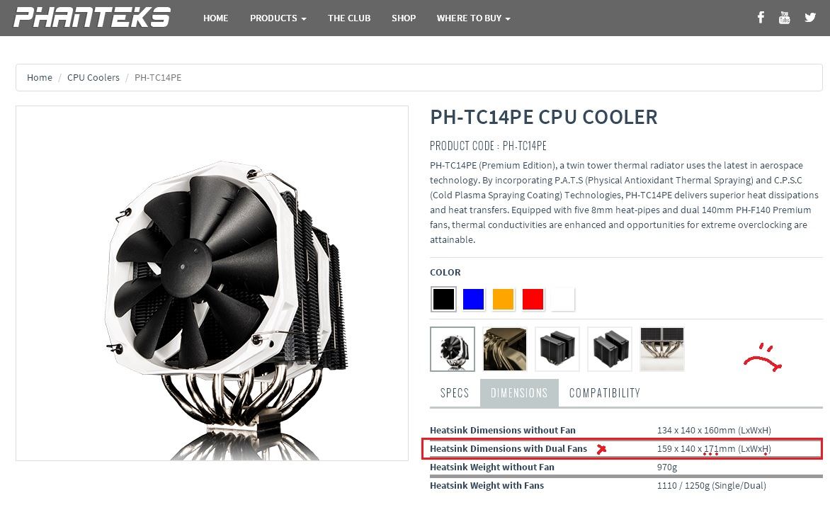The width and height of the screenshot is (830, 505).
Task: Open the Phanteks Twitter icon
Action: (810, 18)
